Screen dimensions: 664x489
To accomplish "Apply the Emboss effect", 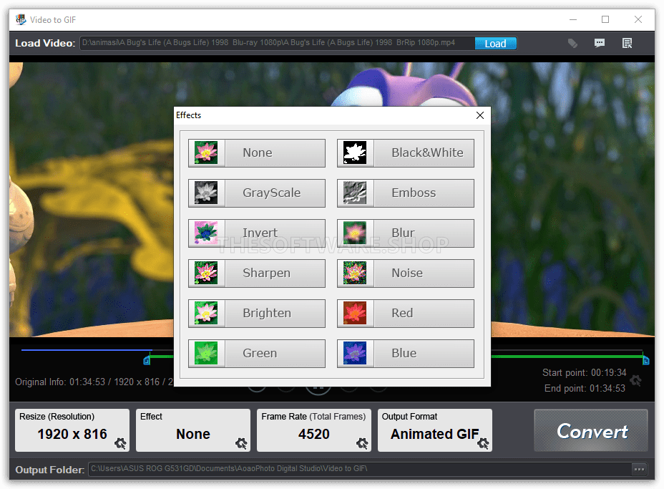I will coord(405,193).
